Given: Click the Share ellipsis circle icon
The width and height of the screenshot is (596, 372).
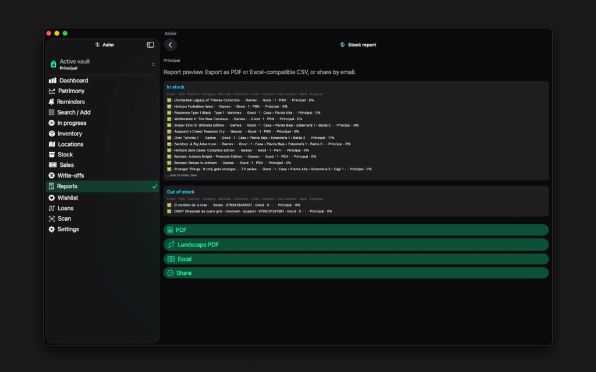Looking at the screenshot, I should (171, 273).
